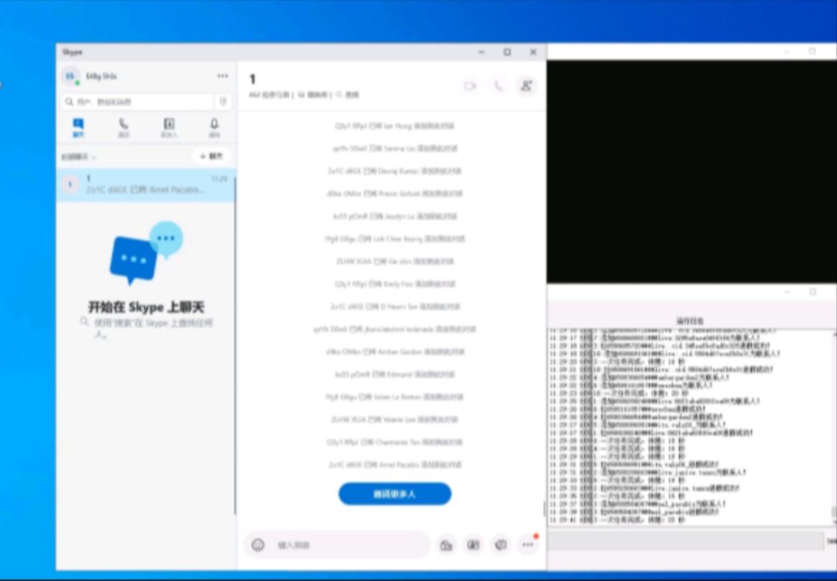
Task: Open the more options menu beside the profile name
Action: pyautogui.click(x=223, y=76)
